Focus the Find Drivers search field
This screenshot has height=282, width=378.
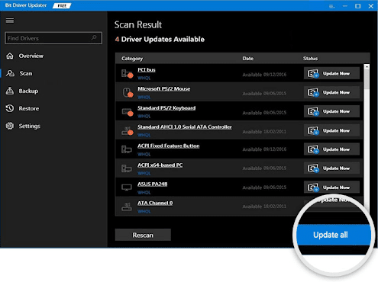pos(53,38)
